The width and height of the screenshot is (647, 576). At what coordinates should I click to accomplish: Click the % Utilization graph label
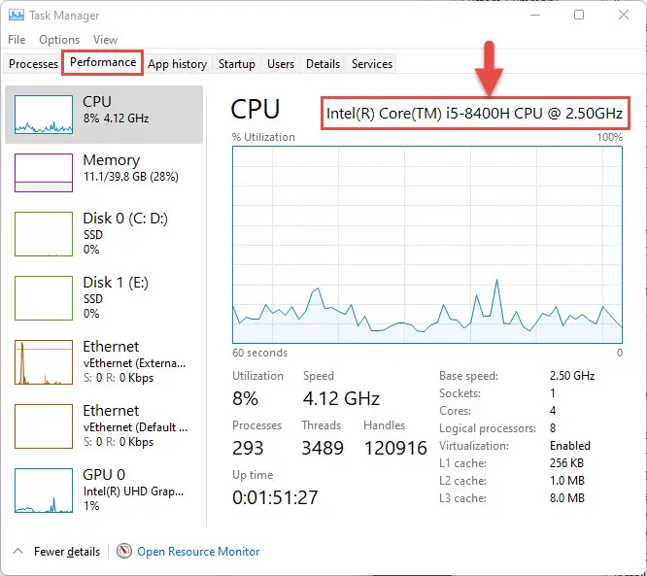(x=263, y=137)
